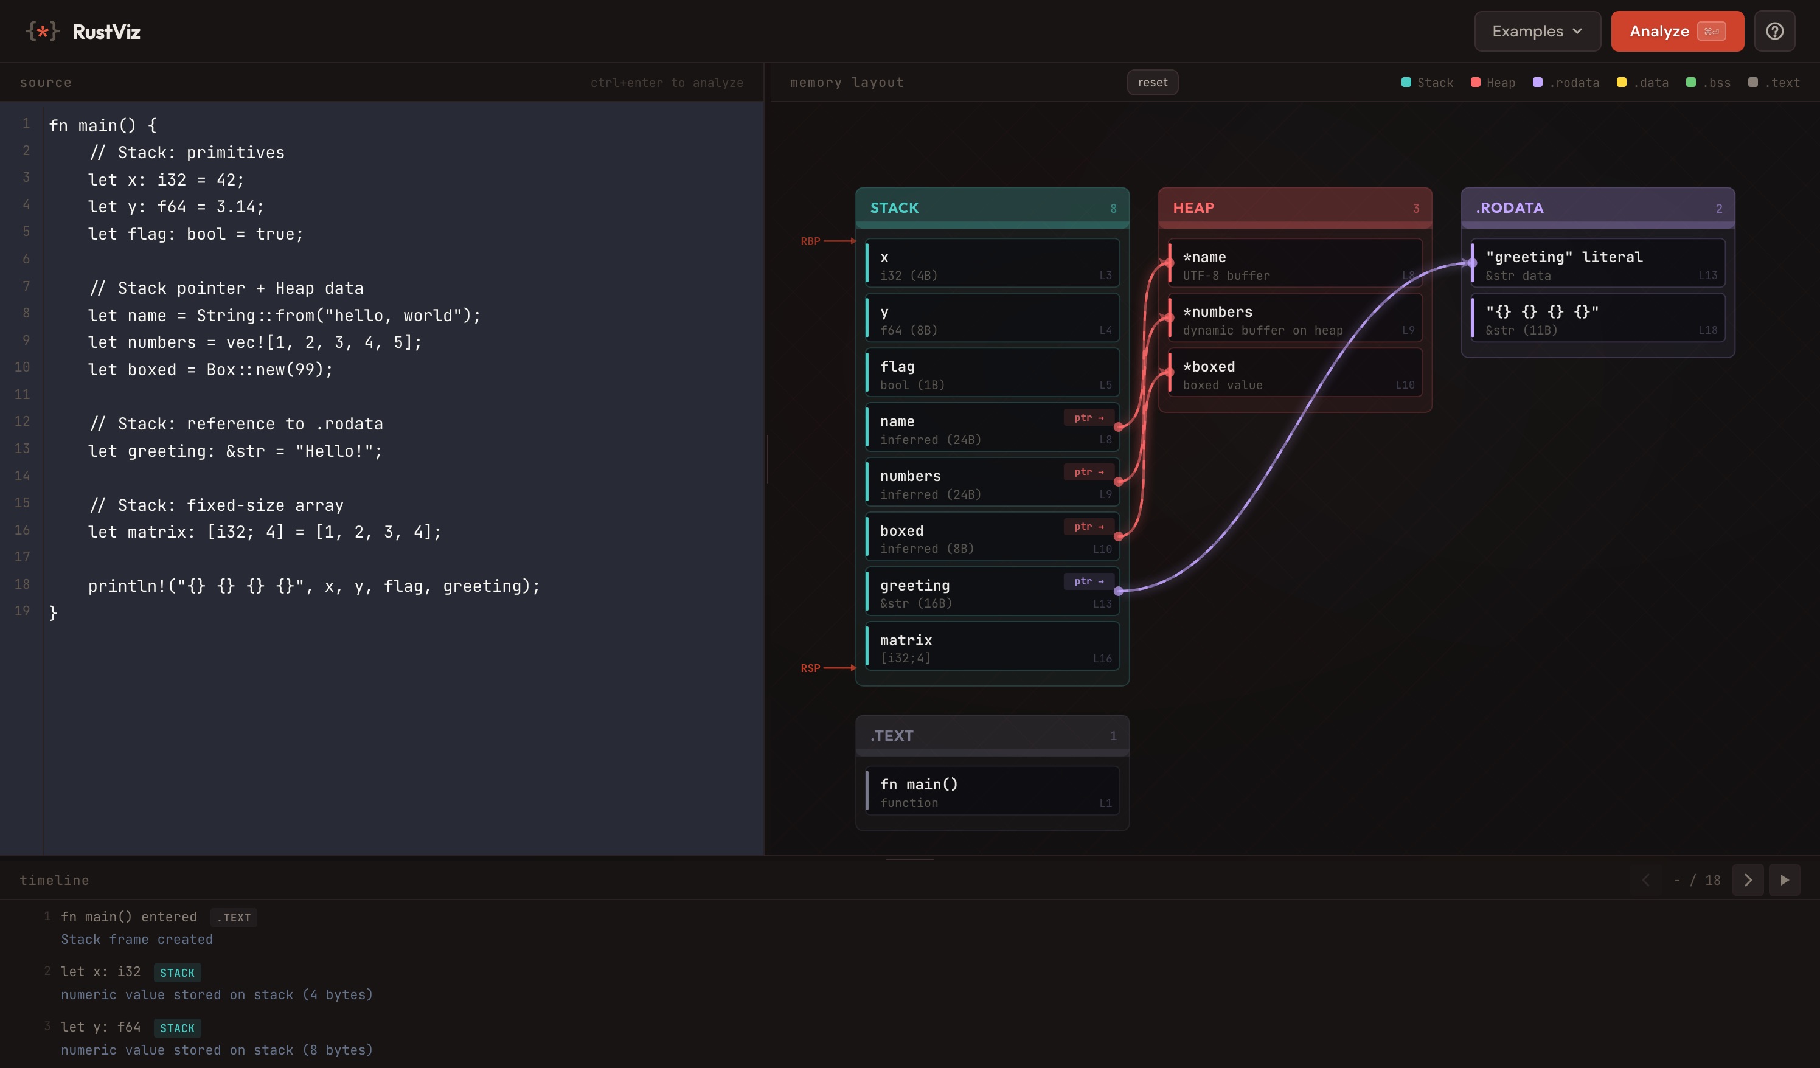The width and height of the screenshot is (1820, 1068).
Task: Reset the memory layout visualization
Action: 1153,81
